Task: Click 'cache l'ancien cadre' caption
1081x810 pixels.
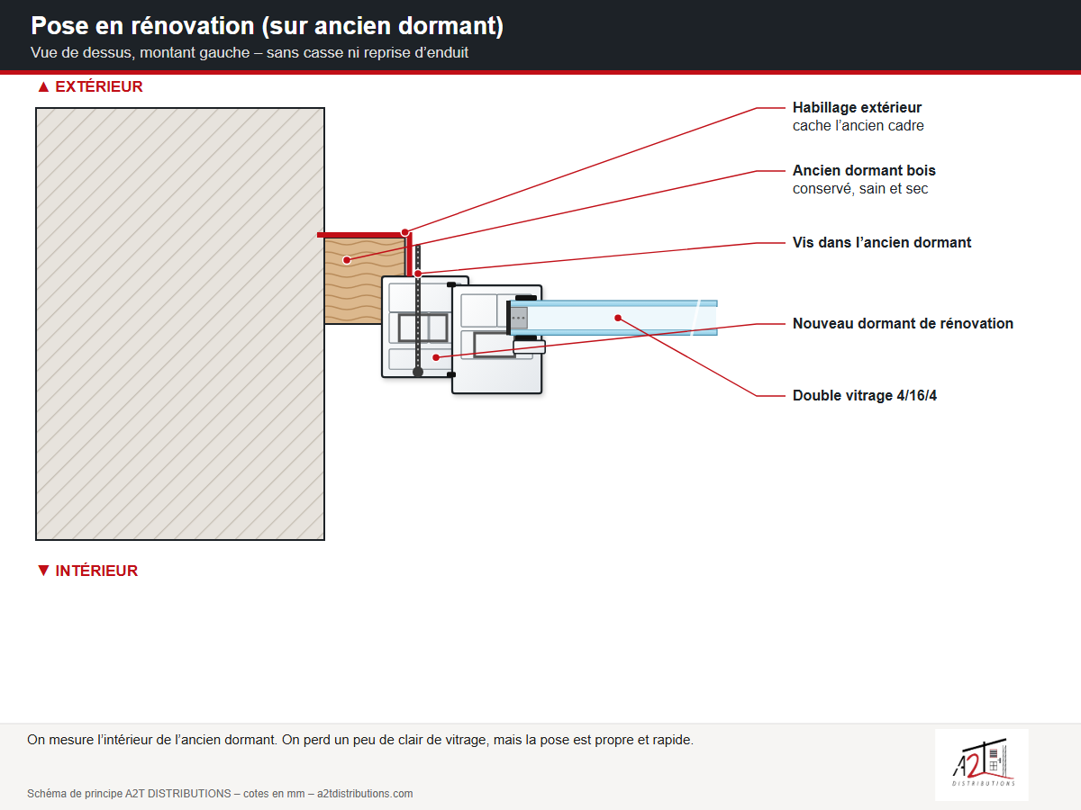Action: point(858,126)
